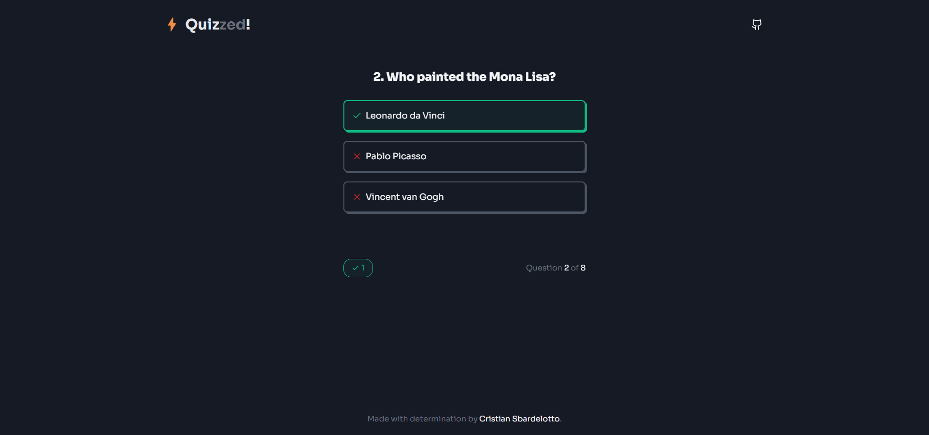The image size is (929, 435).
Task: Select the Leonardo da Vinci answer
Action: click(464, 116)
